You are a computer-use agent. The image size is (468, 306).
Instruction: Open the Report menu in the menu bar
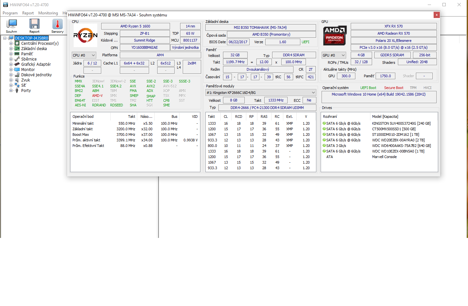pos(28,13)
